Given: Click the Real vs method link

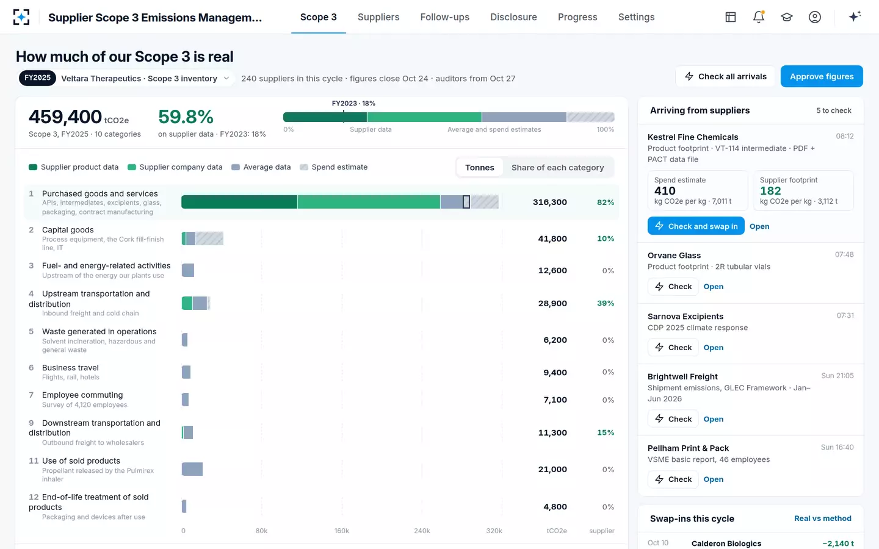Looking at the screenshot, I should (823, 518).
